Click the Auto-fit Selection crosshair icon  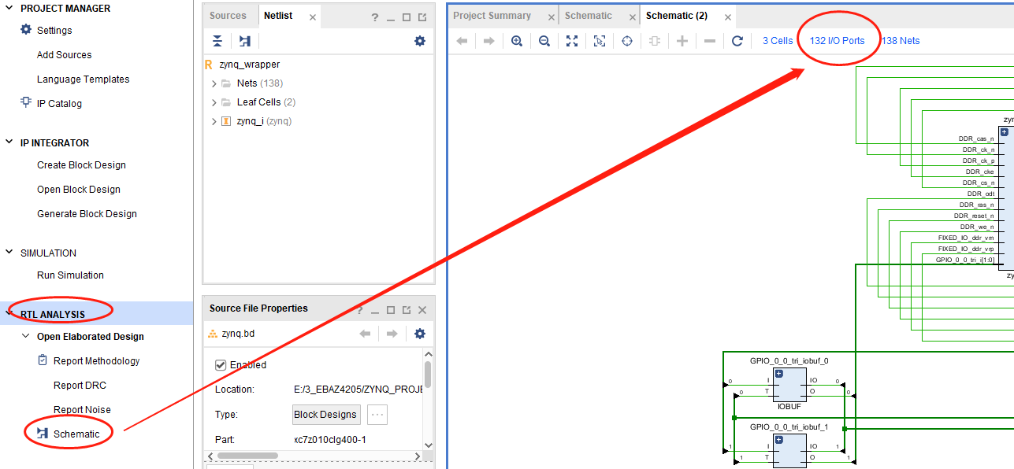(627, 41)
